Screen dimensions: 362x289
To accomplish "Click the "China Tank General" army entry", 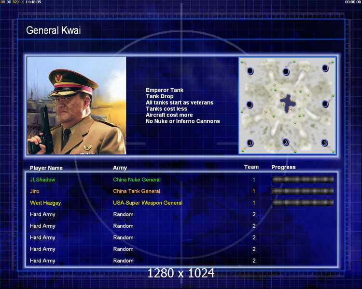I will (x=137, y=191).
